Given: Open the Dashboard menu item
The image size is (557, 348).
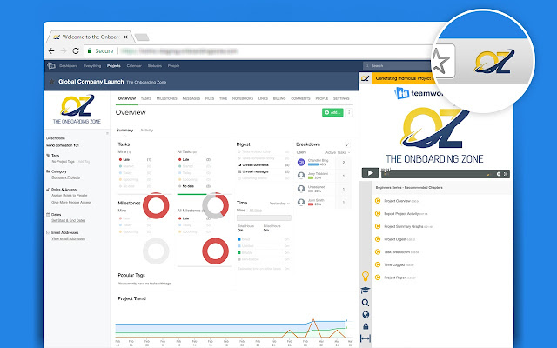Looking at the screenshot, I should point(68,66).
